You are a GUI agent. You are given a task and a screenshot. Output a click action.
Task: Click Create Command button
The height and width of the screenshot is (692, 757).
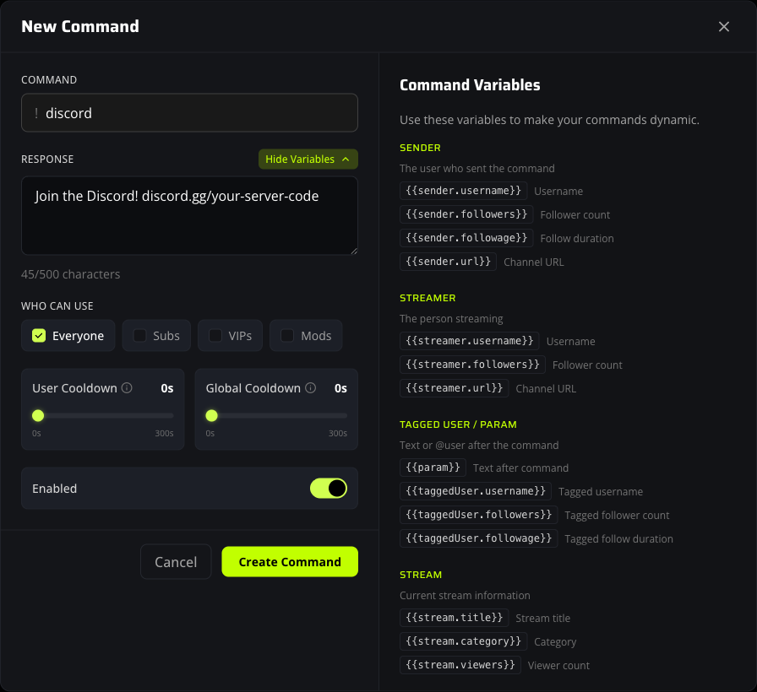pyautogui.click(x=290, y=562)
